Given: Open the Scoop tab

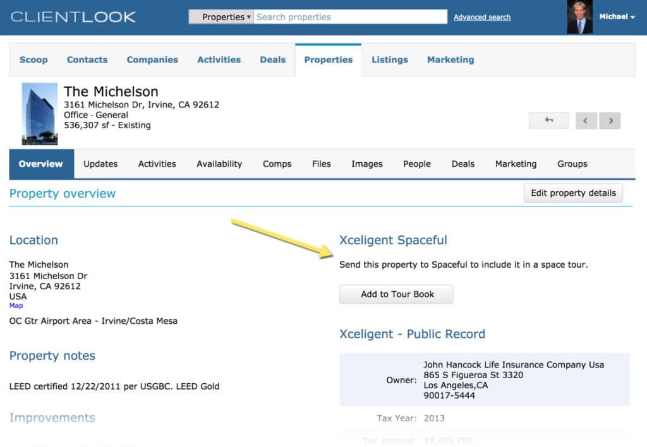Looking at the screenshot, I should [x=33, y=60].
